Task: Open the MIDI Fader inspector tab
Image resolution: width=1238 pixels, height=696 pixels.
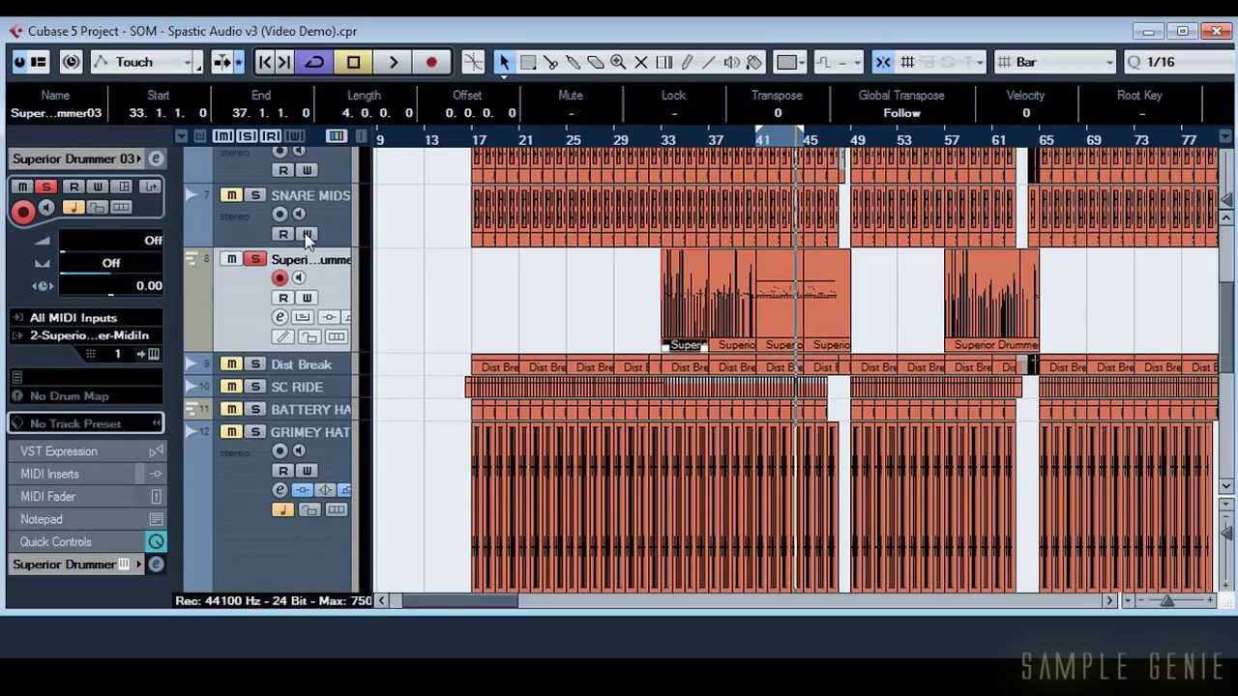Action: 87,496
